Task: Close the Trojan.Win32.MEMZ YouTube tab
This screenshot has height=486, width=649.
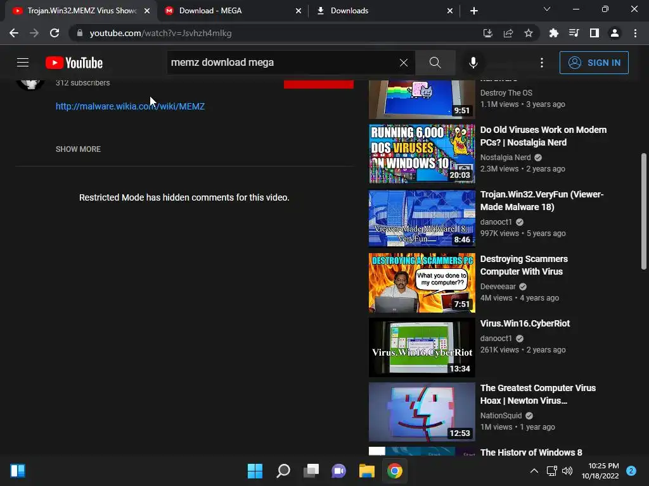Action: 147,11
